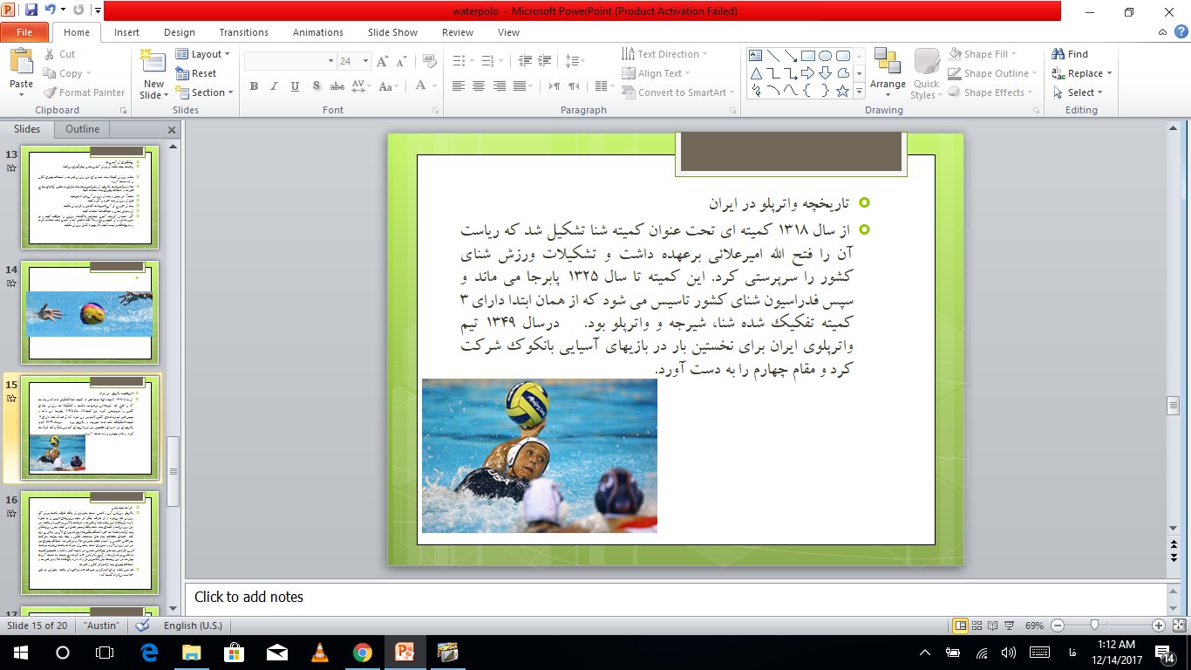1191x670 pixels.
Task: Click the Center align text icon
Action: [x=479, y=86]
